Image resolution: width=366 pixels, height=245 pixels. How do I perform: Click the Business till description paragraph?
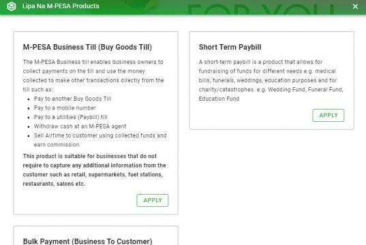(x=93, y=76)
